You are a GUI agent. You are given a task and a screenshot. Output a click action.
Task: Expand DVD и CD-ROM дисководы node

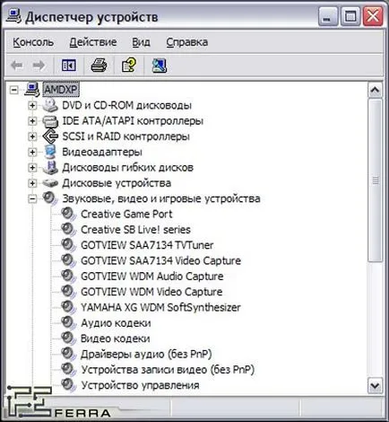click(x=32, y=105)
